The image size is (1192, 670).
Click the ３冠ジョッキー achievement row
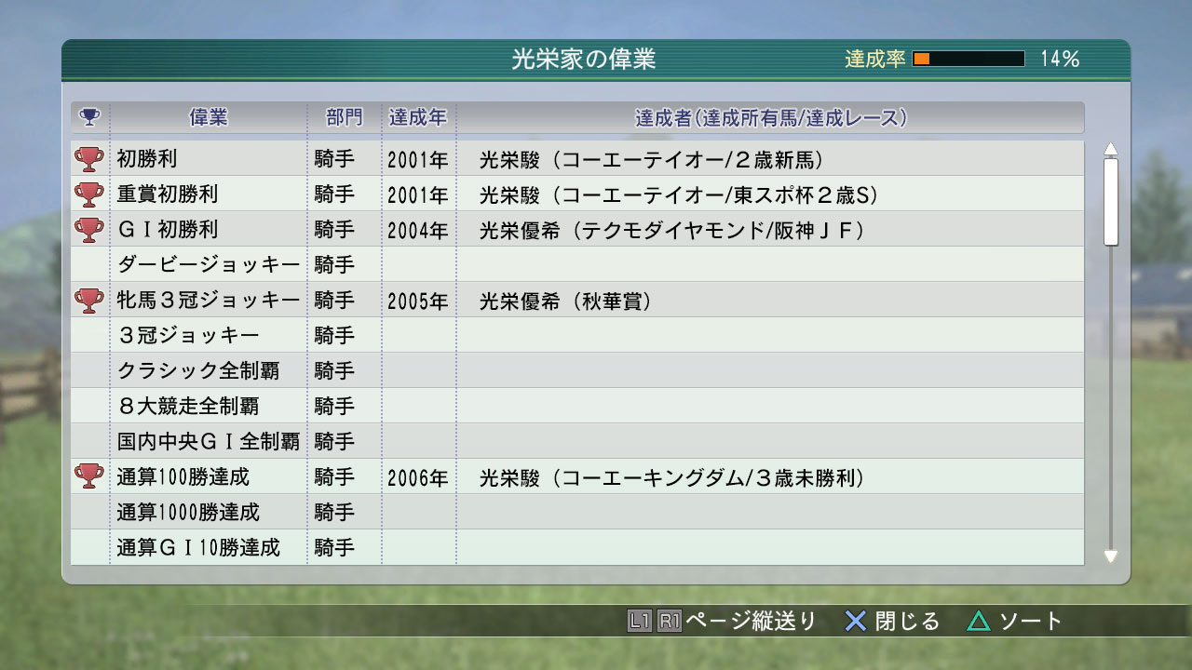coord(577,336)
